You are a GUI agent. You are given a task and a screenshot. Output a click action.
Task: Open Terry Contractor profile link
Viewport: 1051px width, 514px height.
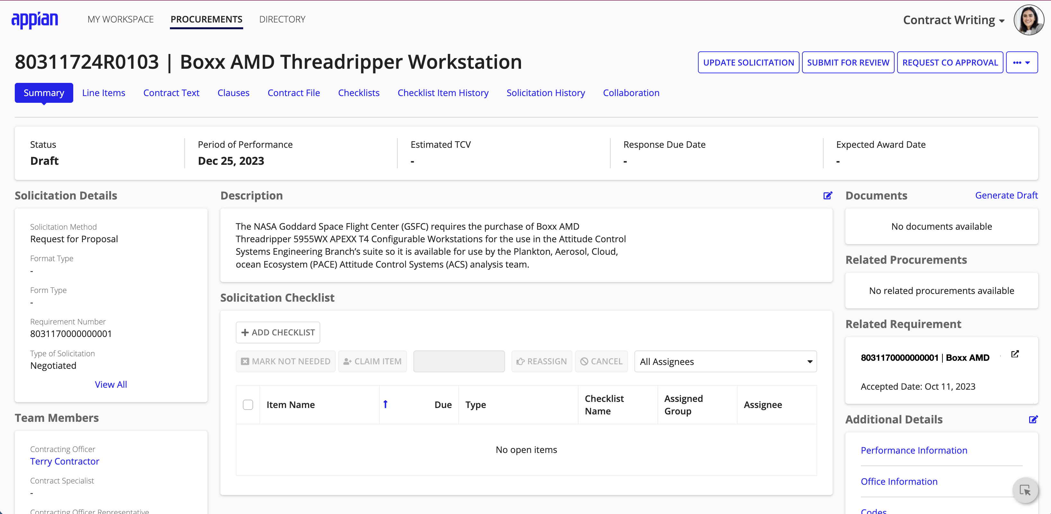[x=65, y=461]
